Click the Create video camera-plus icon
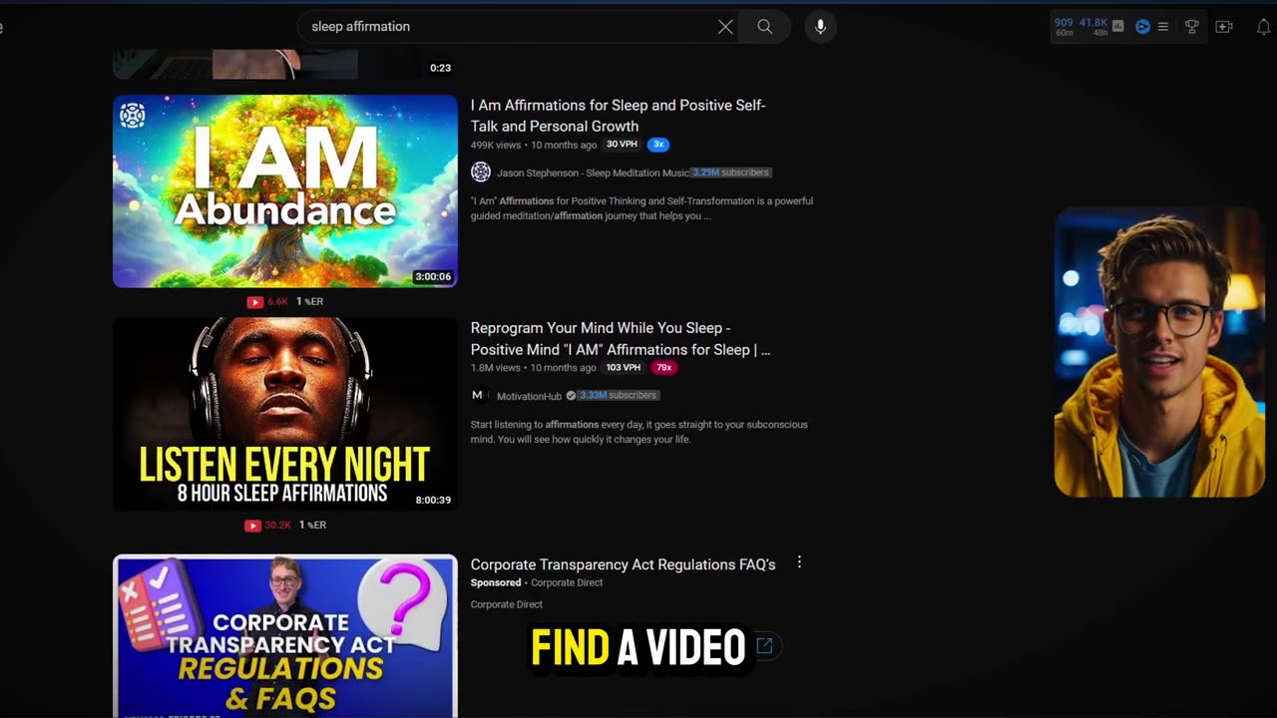Viewport: 1277px width, 718px height. click(1224, 27)
